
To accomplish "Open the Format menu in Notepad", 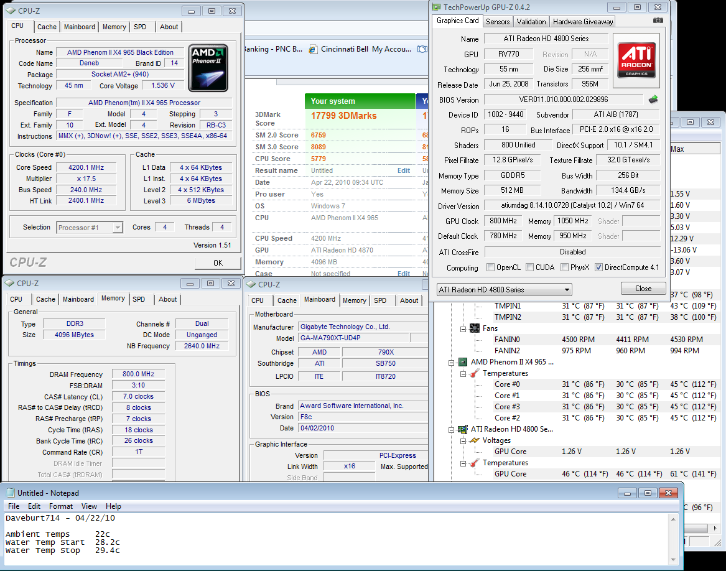I will (x=61, y=506).
